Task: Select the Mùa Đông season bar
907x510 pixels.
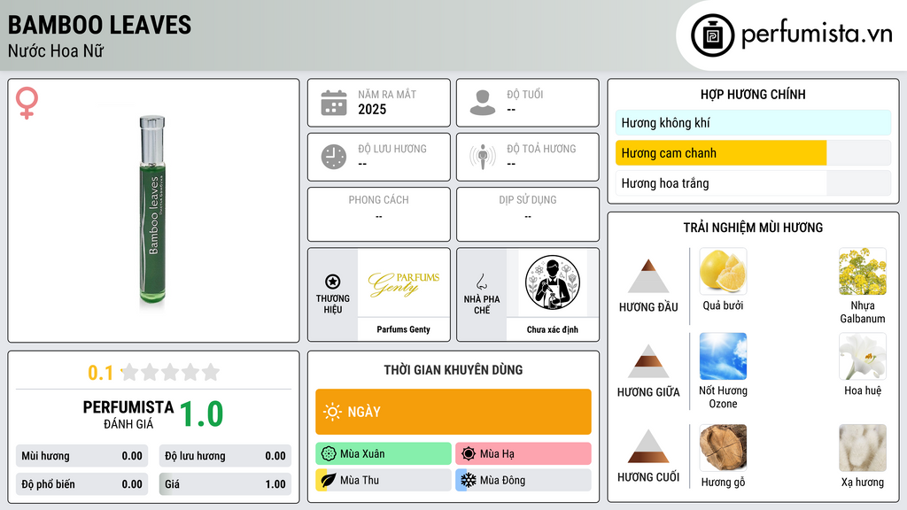Action: [x=523, y=480]
